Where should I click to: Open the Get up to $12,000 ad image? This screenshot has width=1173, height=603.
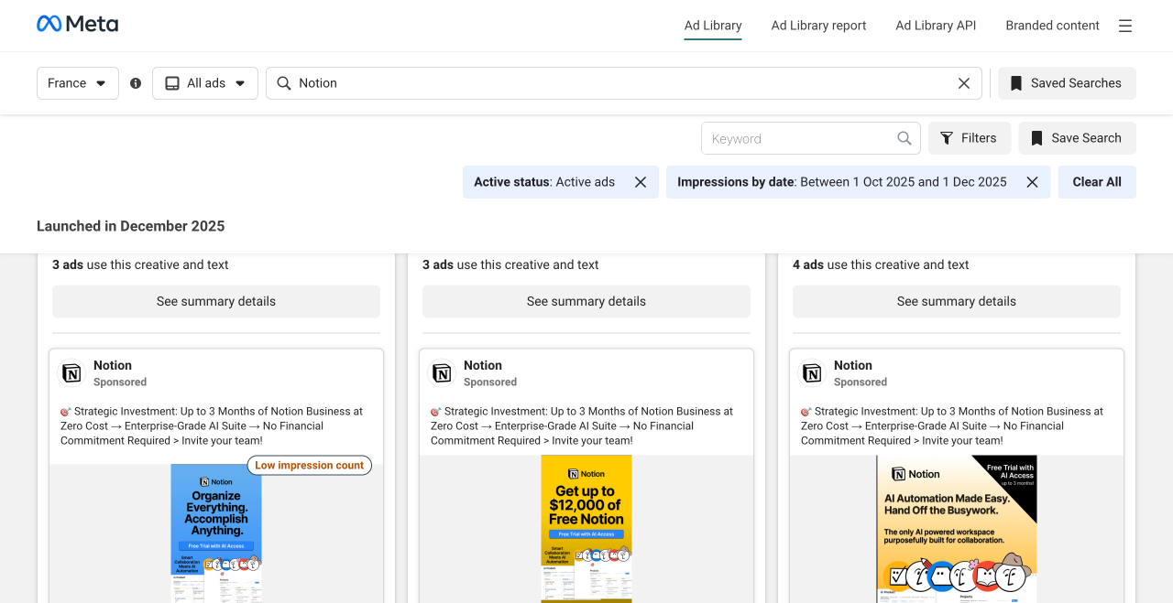pyautogui.click(x=586, y=529)
